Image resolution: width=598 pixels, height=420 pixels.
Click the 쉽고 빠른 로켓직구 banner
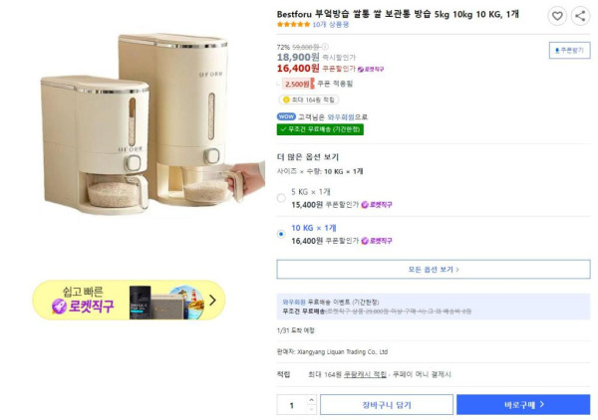129,300
